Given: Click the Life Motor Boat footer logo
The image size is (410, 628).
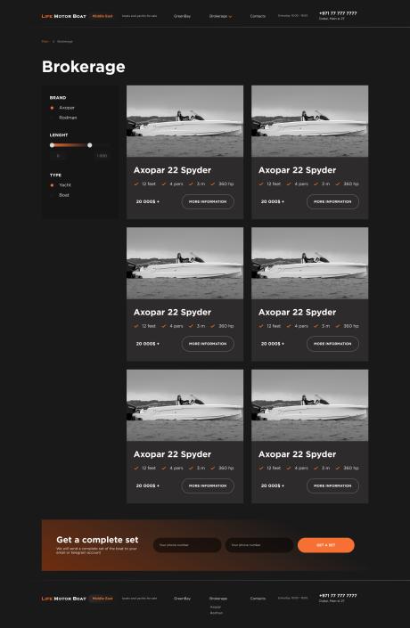Looking at the screenshot, I should pos(63,599).
